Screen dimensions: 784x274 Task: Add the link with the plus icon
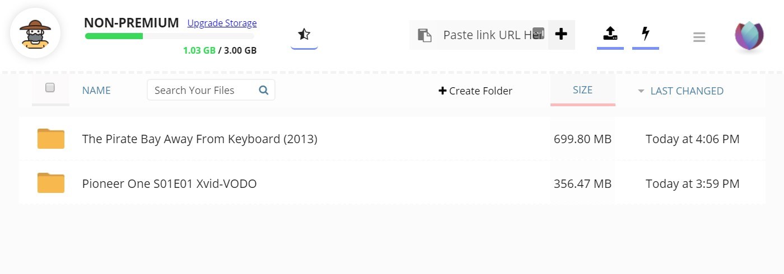click(561, 34)
